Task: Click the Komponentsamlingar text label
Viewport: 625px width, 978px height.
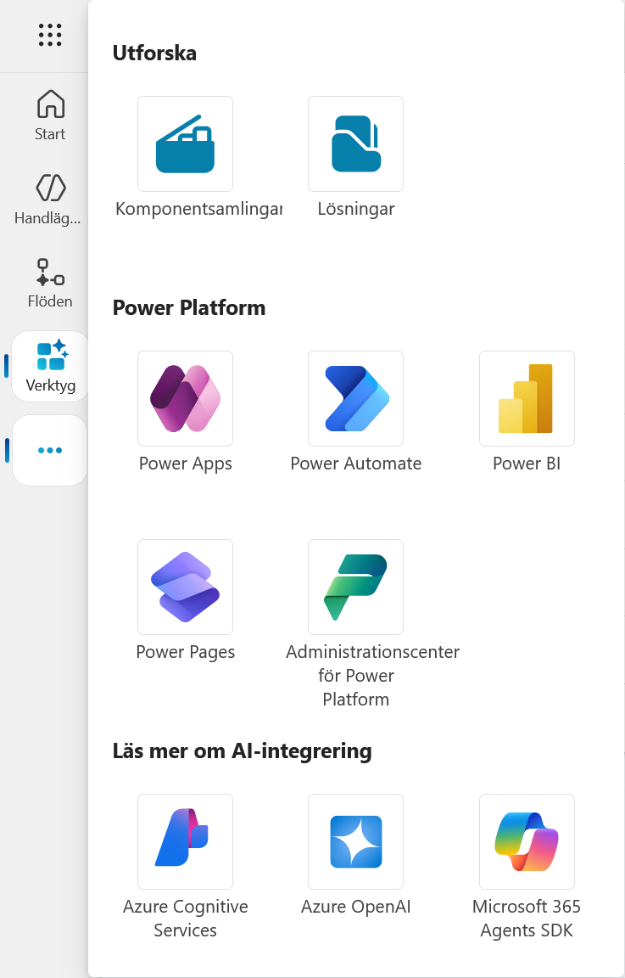Action: 198,208
